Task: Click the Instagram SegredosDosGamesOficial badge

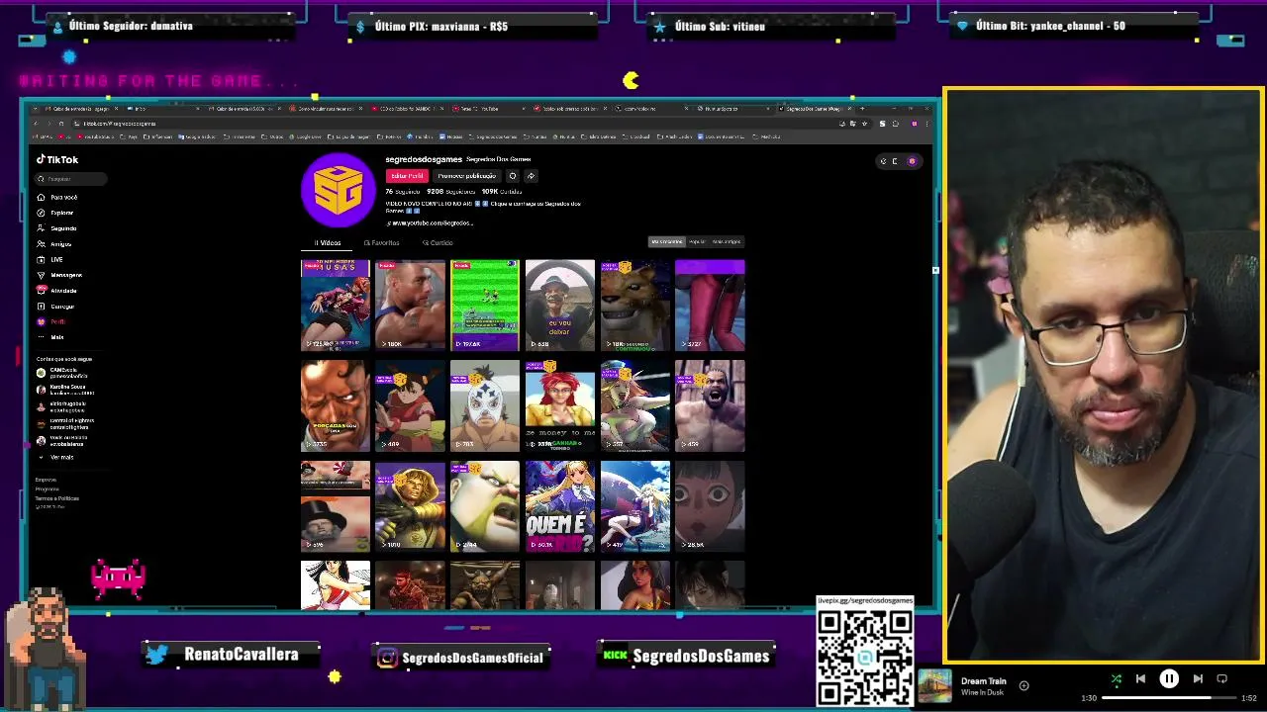Action: 461,658
